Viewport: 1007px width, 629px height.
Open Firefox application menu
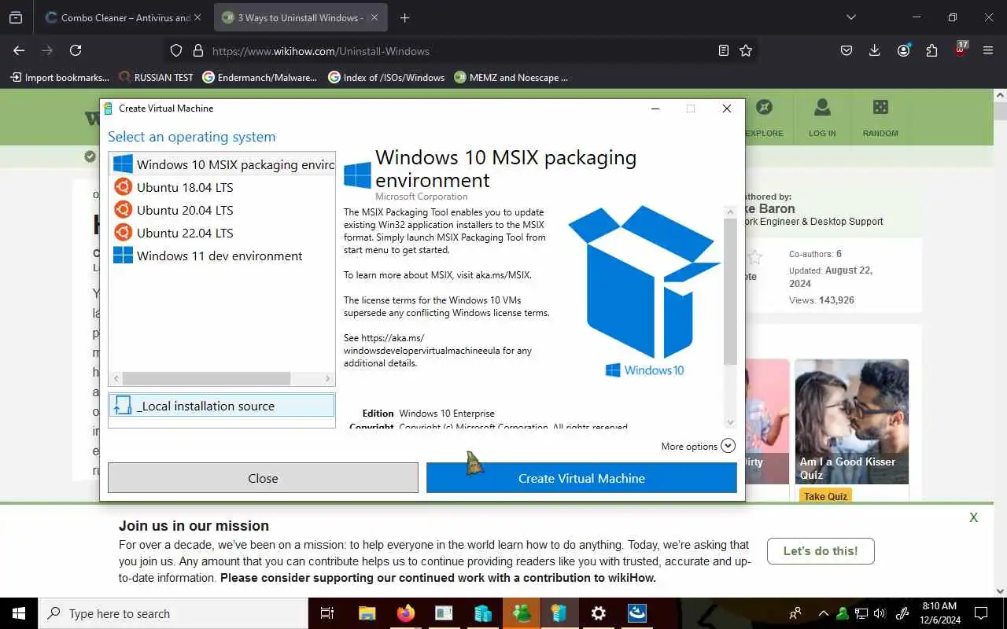[988, 50]
